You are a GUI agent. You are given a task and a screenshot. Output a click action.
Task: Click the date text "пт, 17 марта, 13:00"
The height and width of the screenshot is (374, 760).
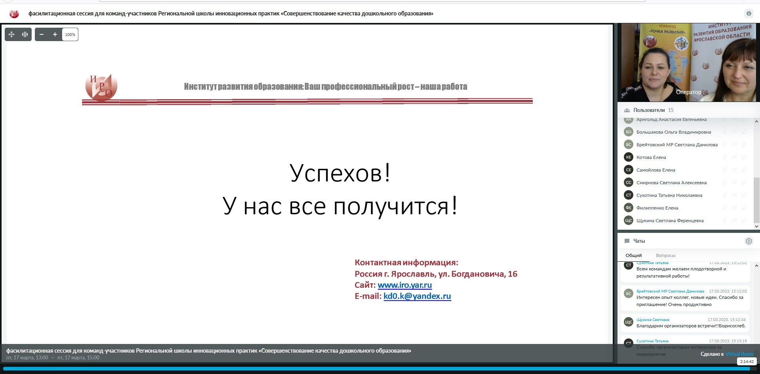(27, 358)
